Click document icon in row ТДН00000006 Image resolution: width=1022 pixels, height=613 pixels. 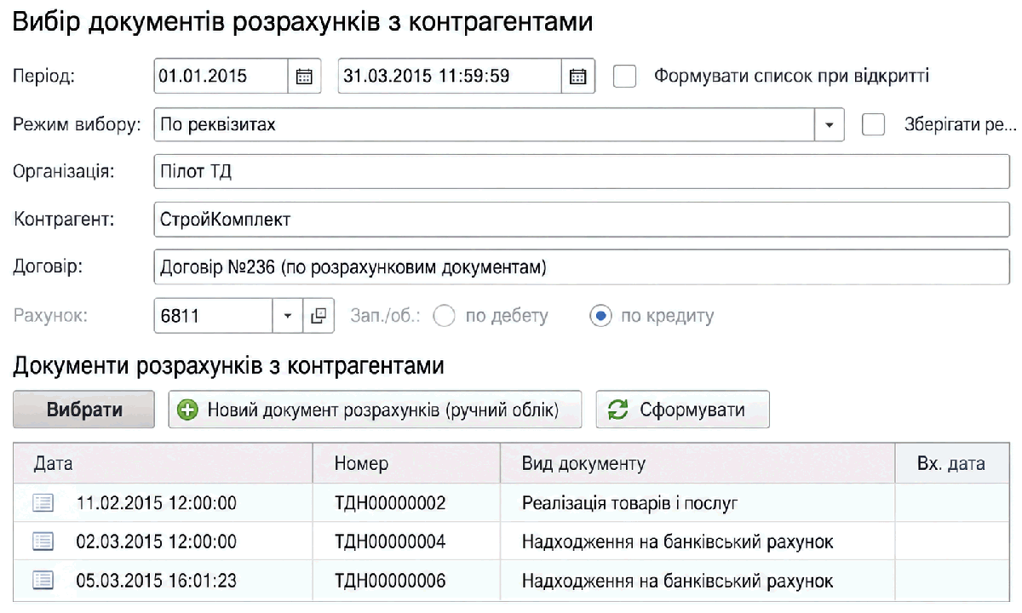(x=43, y=581)
